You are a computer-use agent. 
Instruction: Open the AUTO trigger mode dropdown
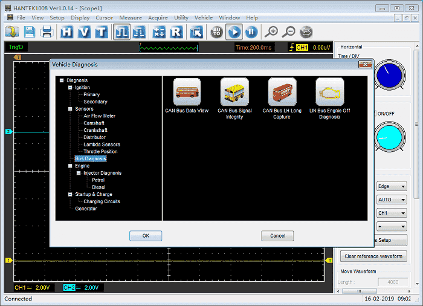392,200
